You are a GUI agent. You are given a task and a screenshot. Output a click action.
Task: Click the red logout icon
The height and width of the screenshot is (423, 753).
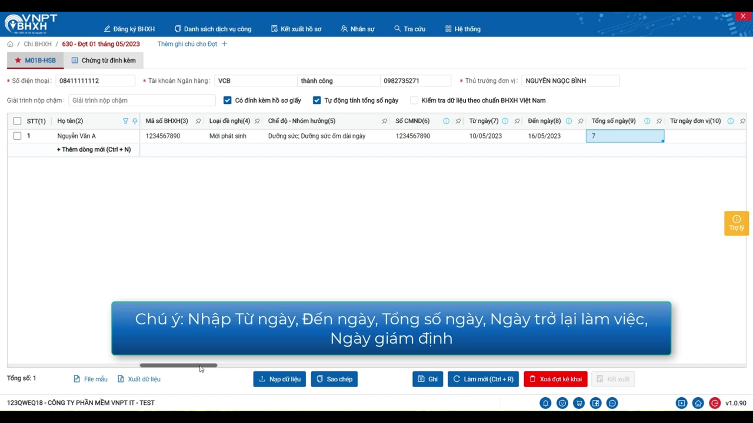point(715,403)
